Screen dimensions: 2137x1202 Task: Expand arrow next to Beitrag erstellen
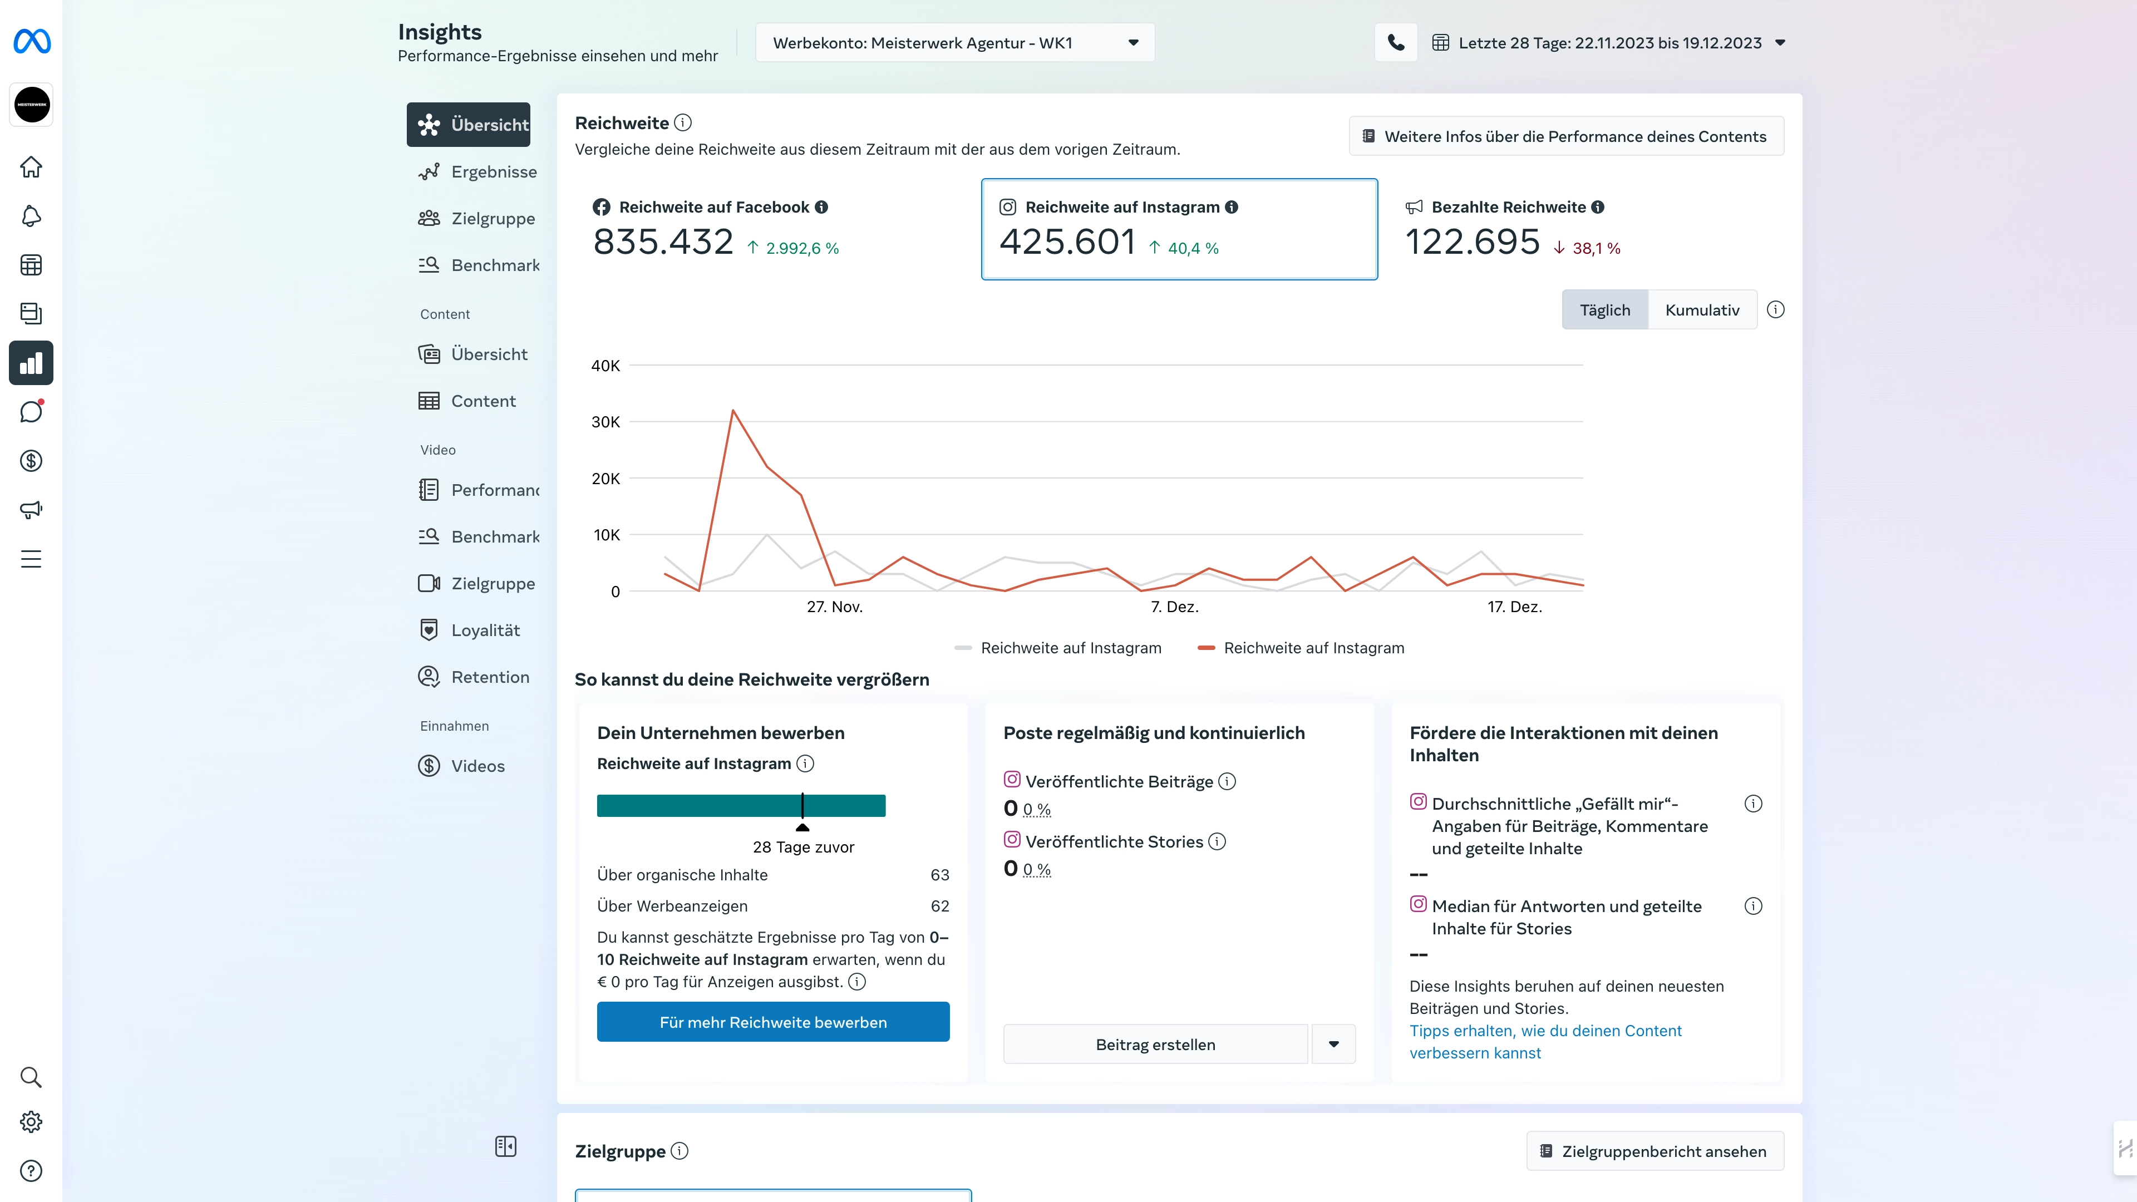1333,1043
